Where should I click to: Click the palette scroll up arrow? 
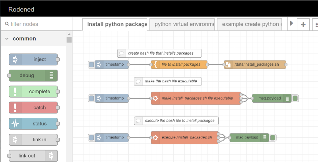69,34
